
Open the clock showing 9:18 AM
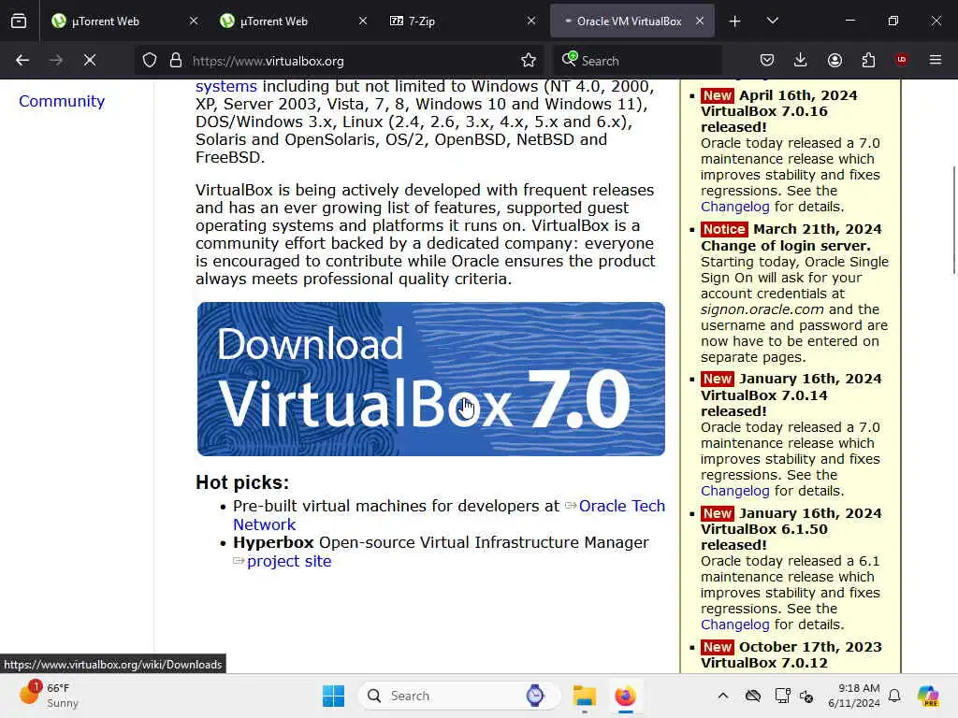click(854, 696)
